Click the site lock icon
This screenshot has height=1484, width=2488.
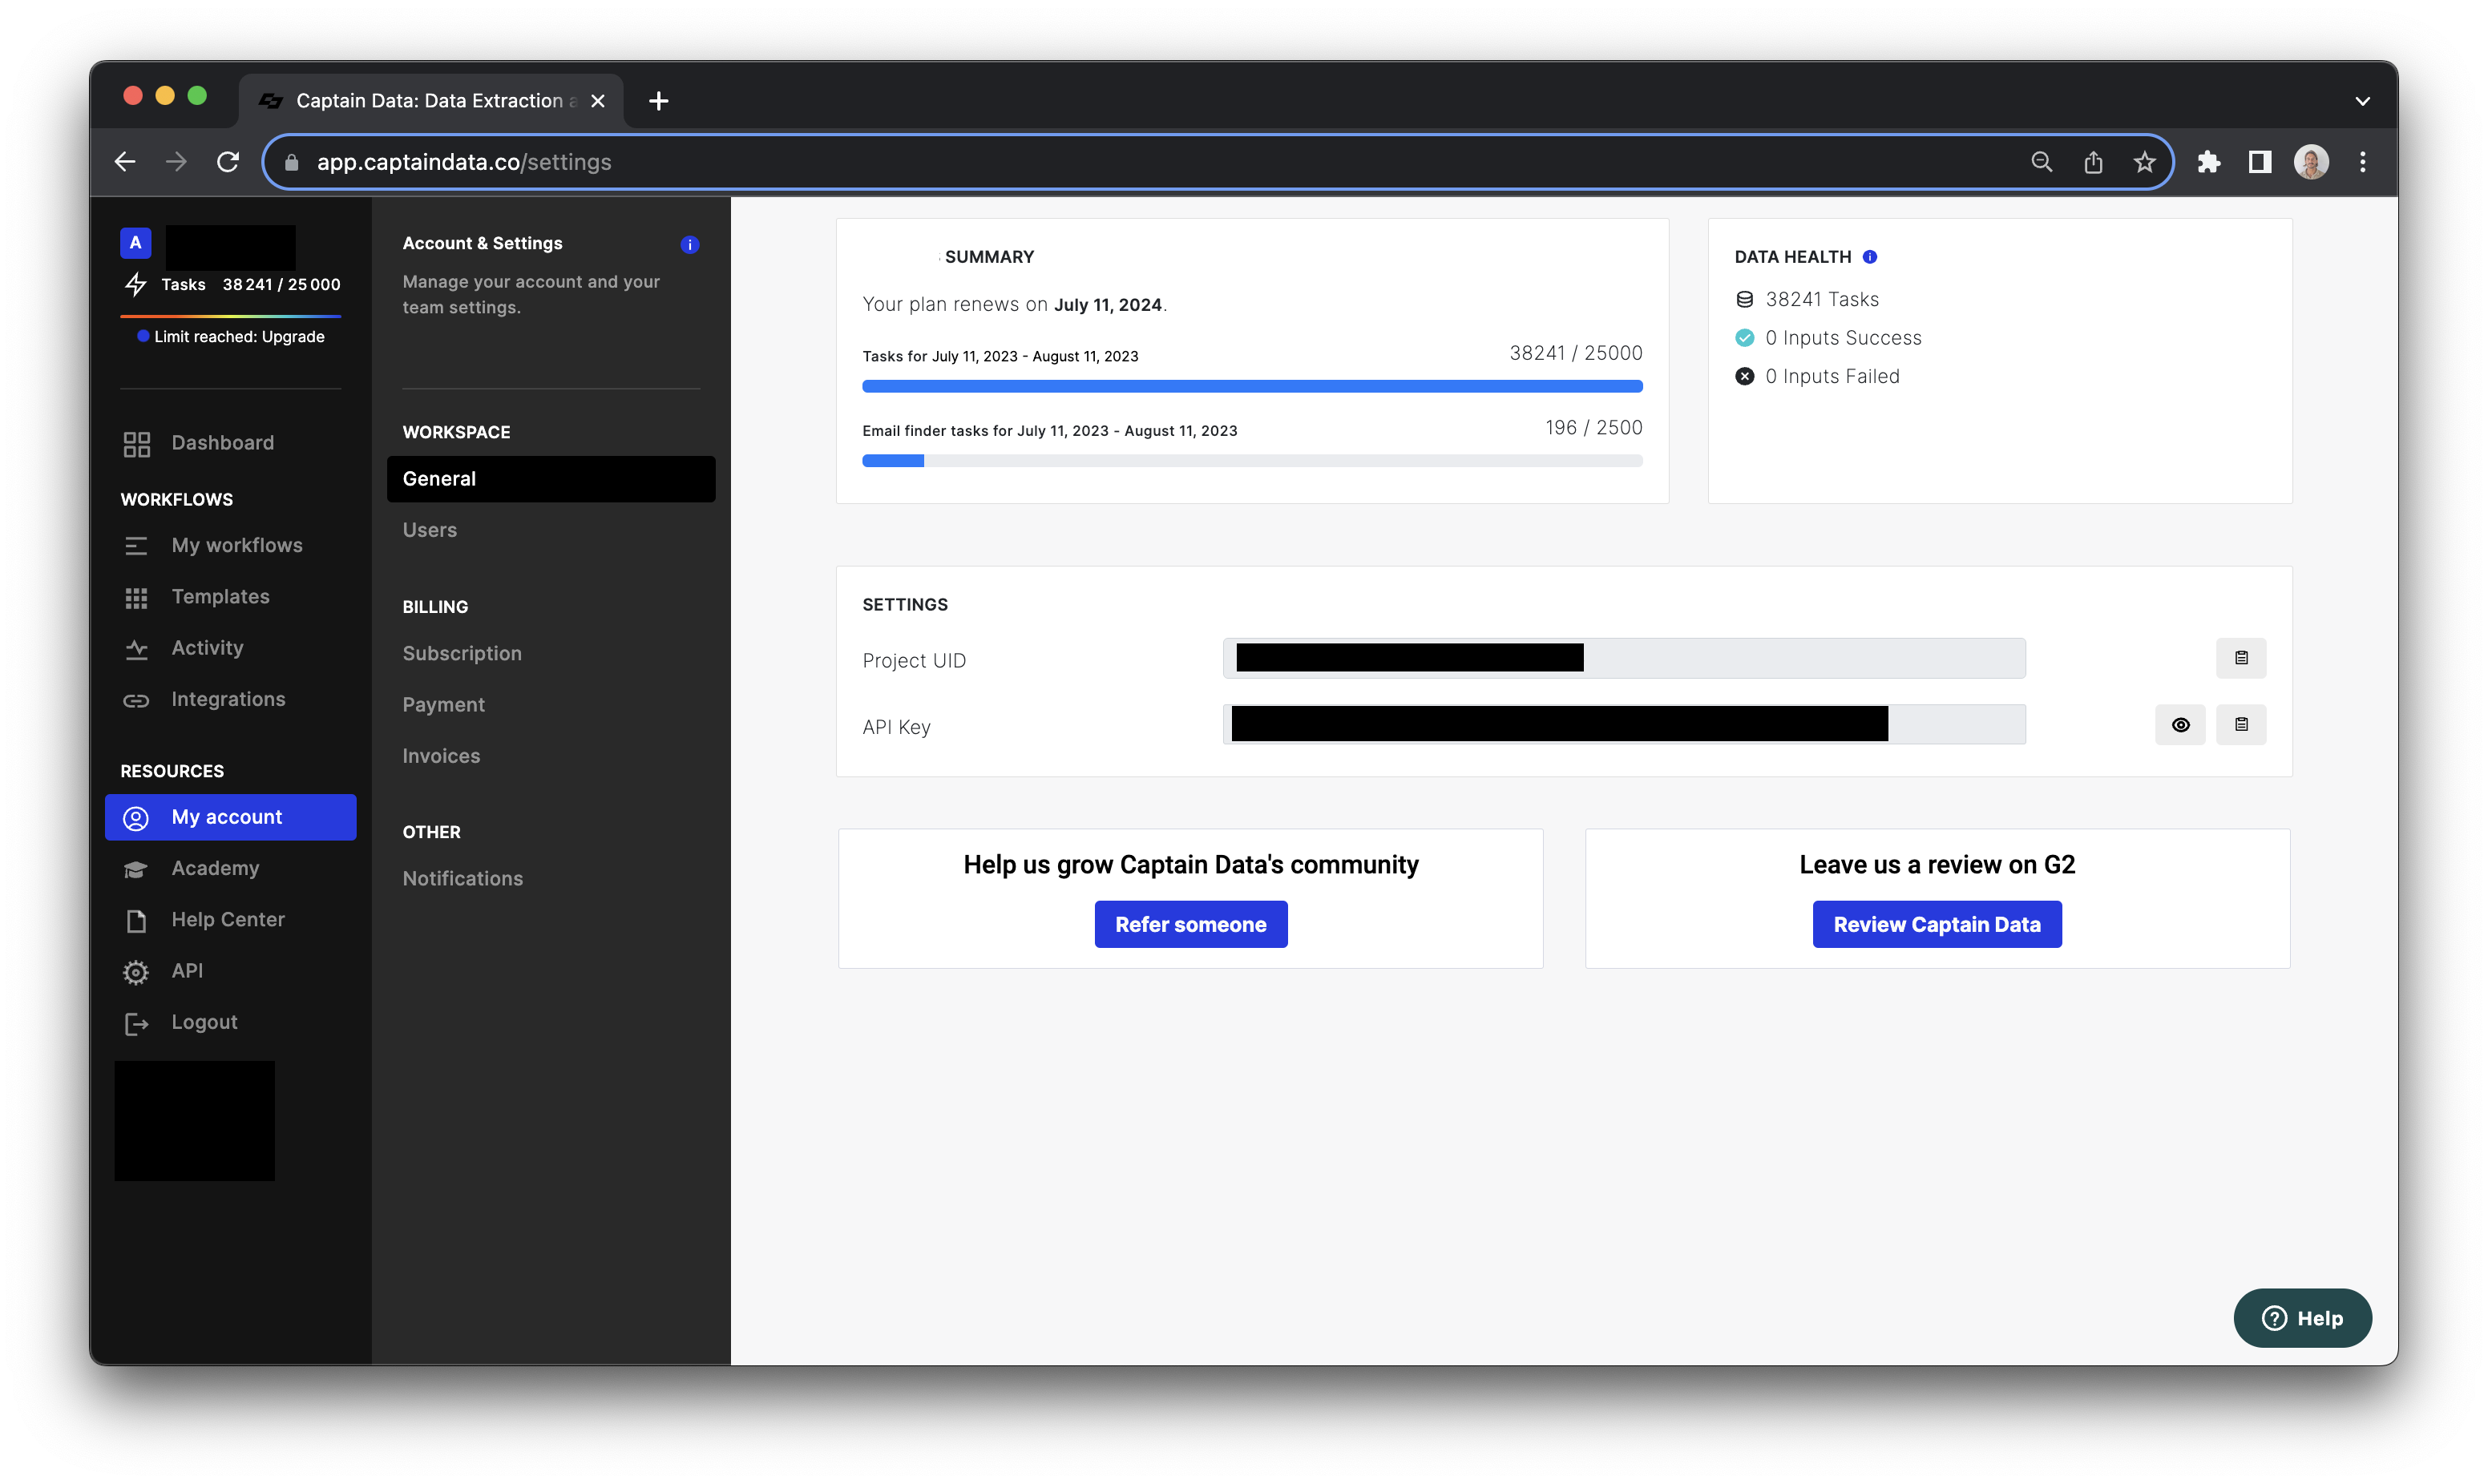click(x=292, y=162)
